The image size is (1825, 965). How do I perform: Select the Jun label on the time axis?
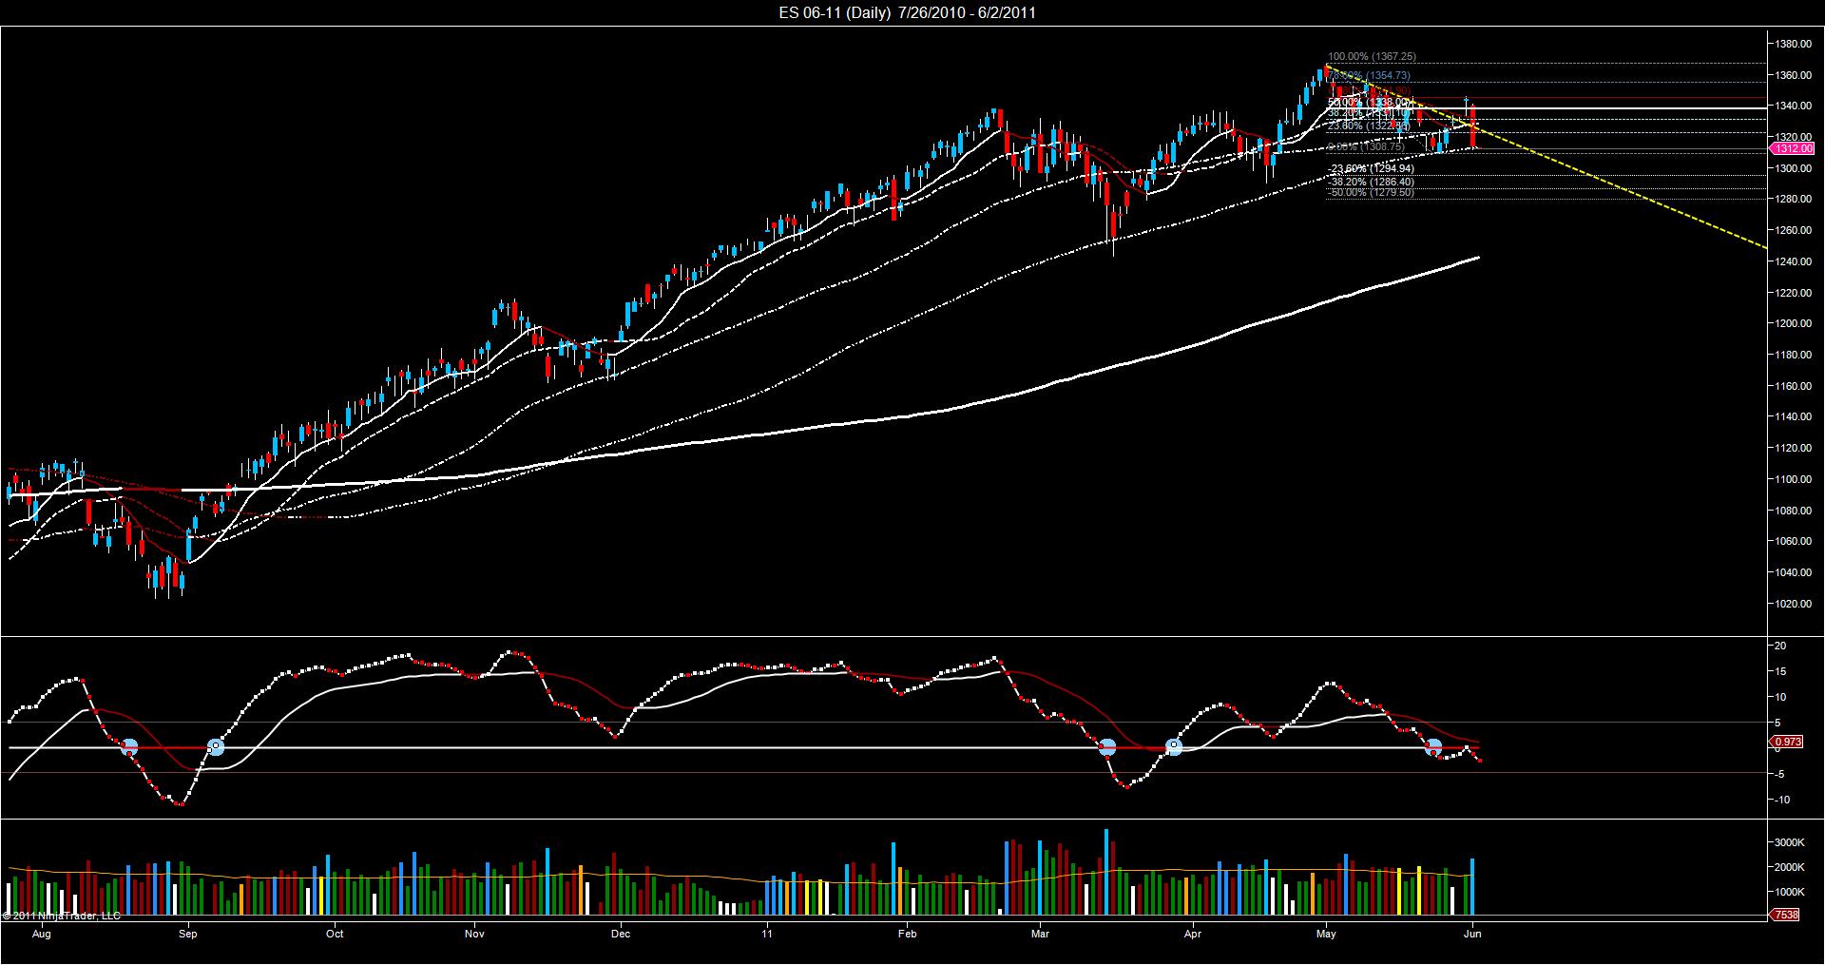pos(1473,935)
